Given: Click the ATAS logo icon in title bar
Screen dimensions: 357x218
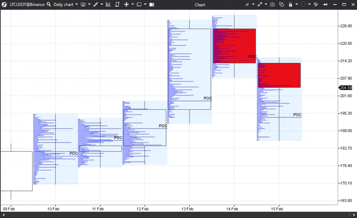Looking at the screenshot, I should pos(4,4).
